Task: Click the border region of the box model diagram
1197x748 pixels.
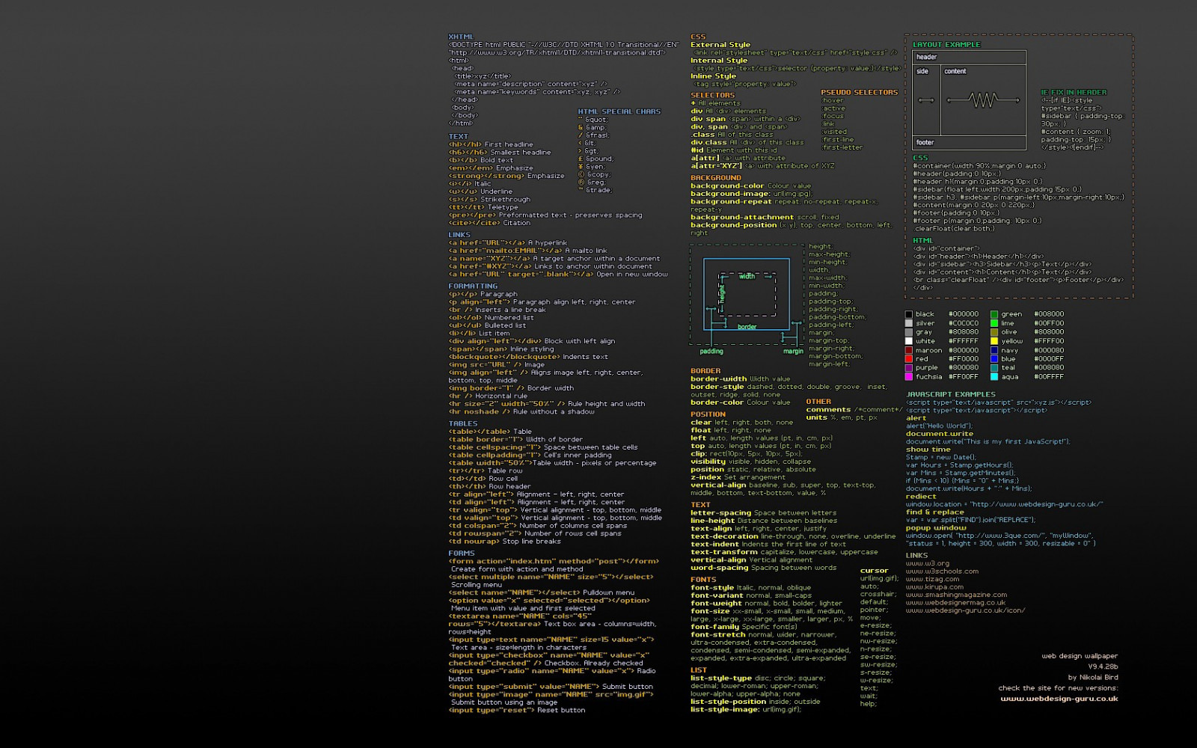Action: [x=746, y=326]
